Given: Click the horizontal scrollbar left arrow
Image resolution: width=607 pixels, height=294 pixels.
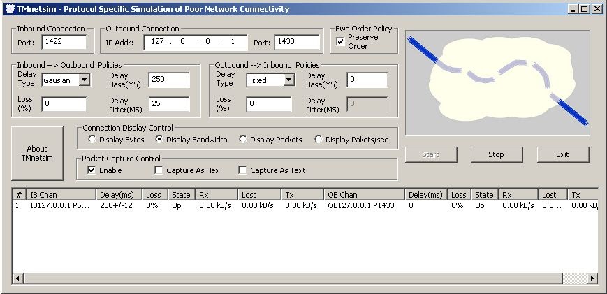Looking at the screenshot, I should coord(17,278).
